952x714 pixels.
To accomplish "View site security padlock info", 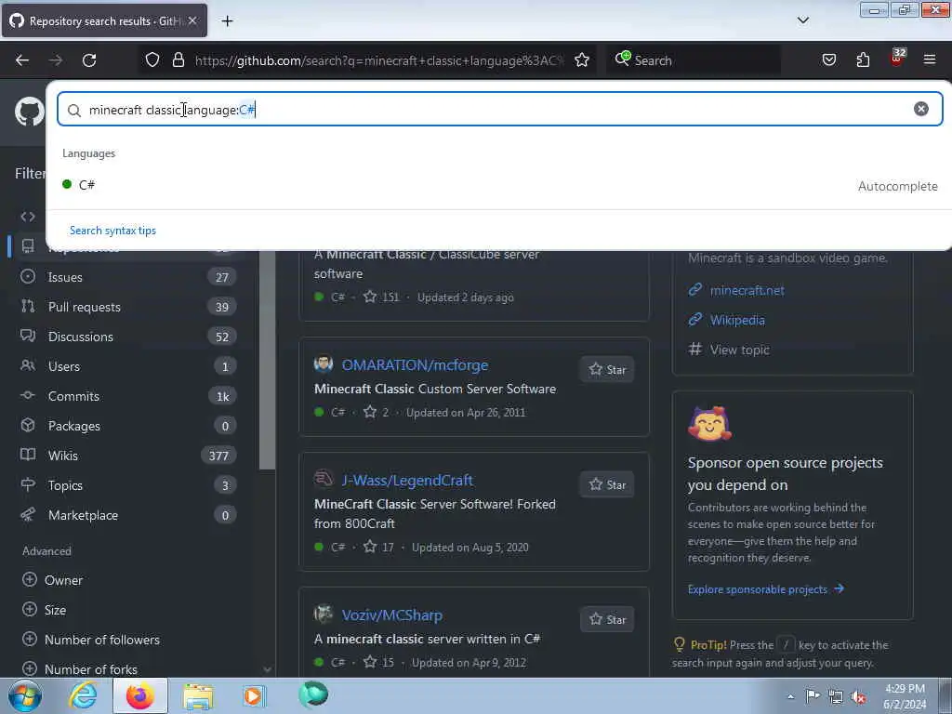I will [x=178, y=60].
